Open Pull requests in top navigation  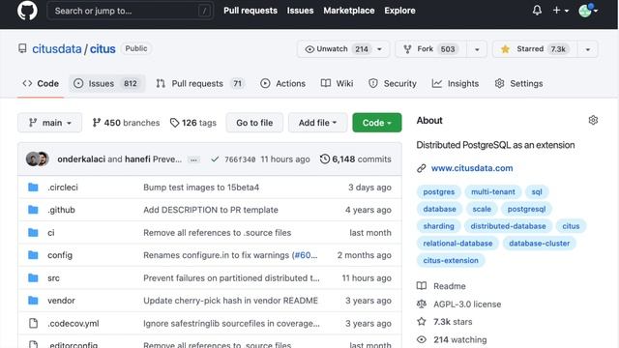coord(251,11)
